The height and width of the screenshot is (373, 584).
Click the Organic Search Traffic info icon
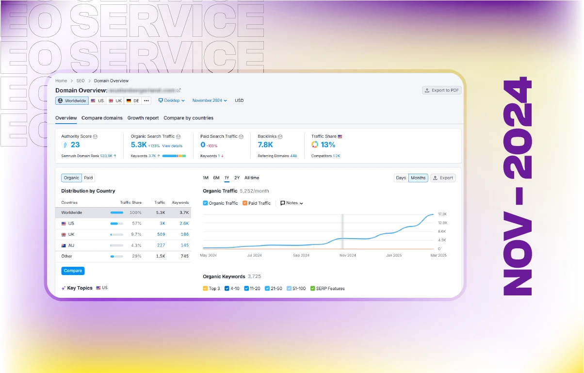[x=178, y=137]
